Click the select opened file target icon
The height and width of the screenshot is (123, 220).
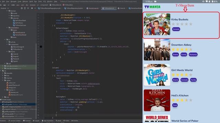pos(22,8)
